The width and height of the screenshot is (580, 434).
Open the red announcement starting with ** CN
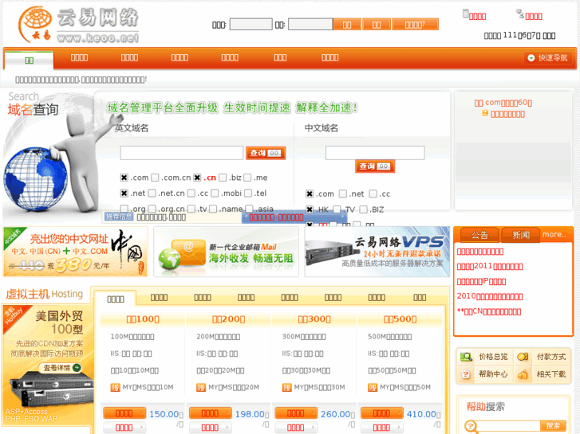tap(489, 311)
